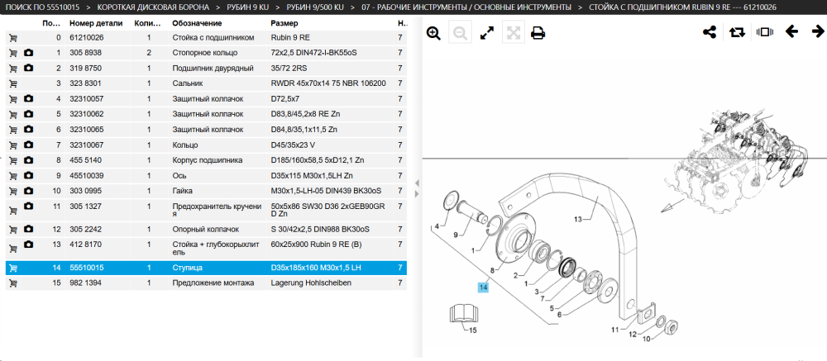View photo of Опорный колпачок
Viewport: 827px width, 361px height.
(x=28, y=229)
